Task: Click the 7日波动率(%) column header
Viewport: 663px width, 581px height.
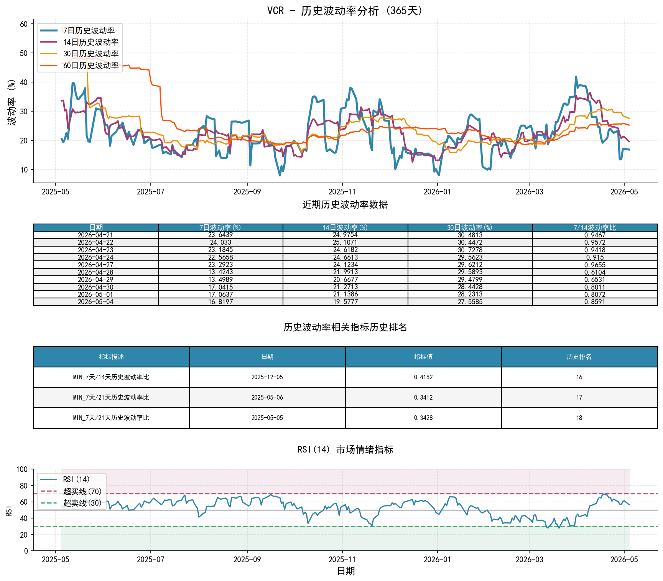Action: tap(220, 227)
